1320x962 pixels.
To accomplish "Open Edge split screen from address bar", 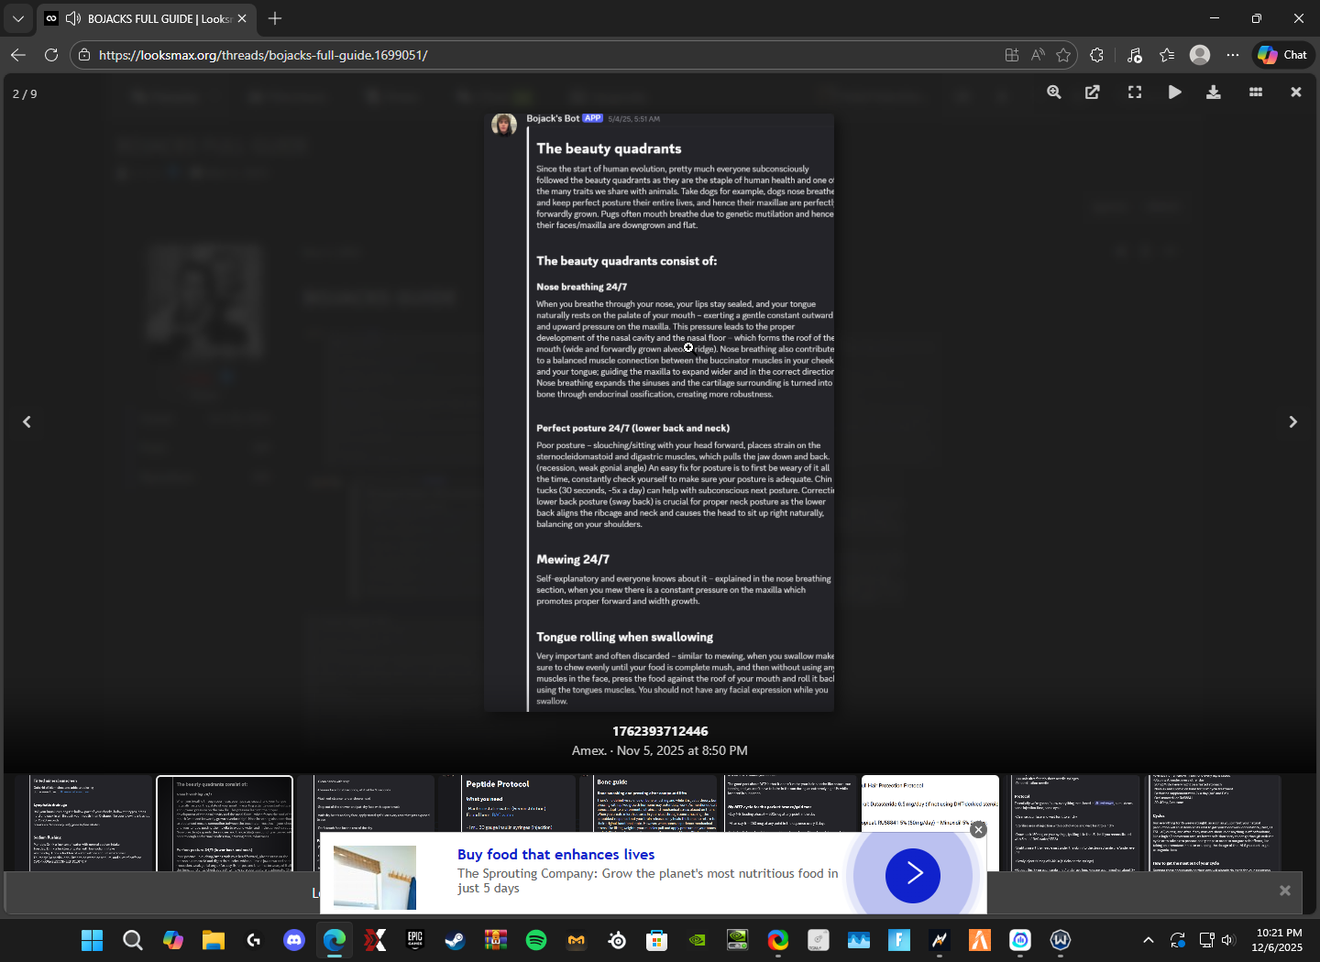I will (x=1012, y=55).
